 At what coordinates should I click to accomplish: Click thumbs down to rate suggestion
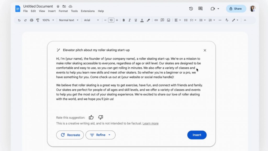point(100,117)
